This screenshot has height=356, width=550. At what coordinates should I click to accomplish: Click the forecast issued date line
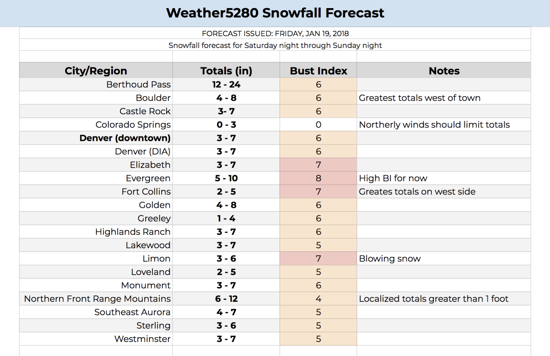[275, 33]
